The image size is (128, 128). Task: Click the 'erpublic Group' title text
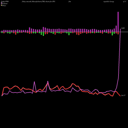pos(109,2)
